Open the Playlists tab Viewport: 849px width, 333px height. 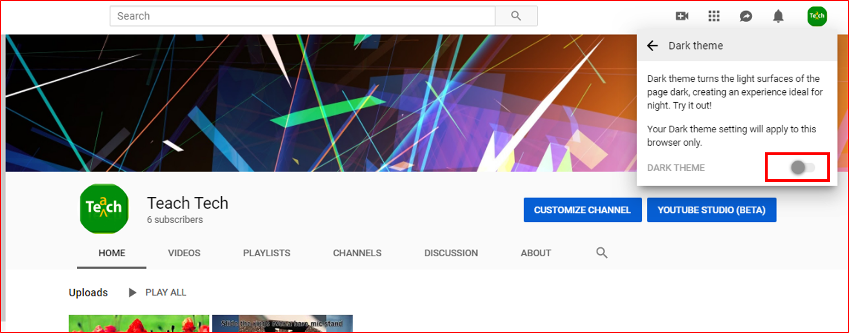click(x=266, y=253)
